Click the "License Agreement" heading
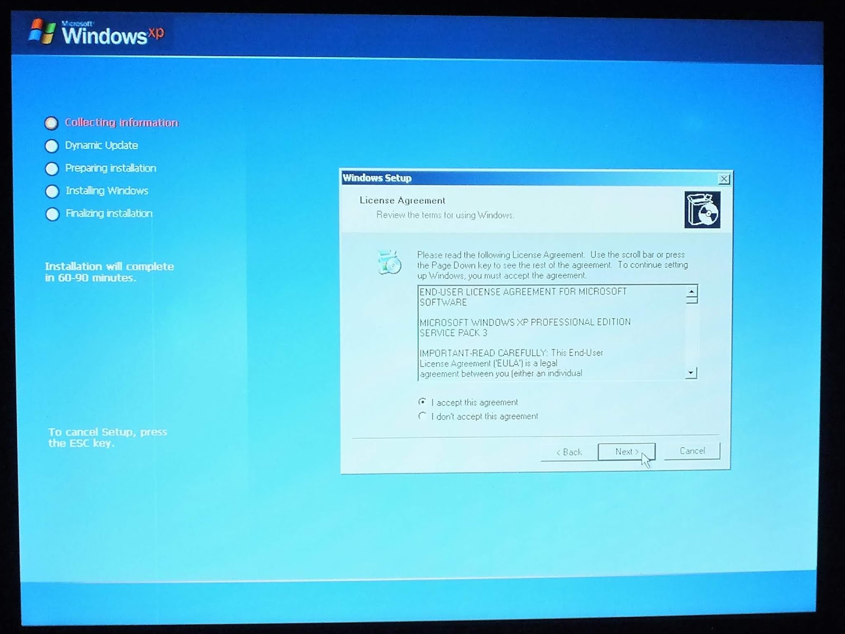845x634 pixels. [402, 201]
